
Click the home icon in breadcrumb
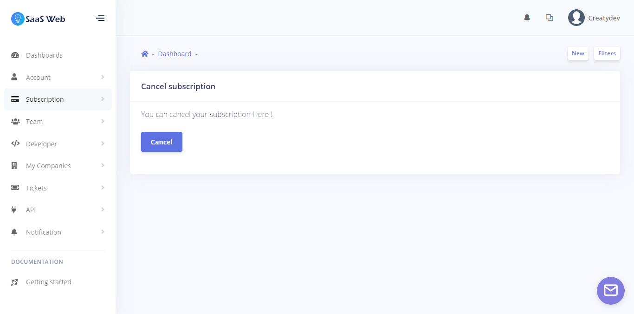[x=145, y=54]
